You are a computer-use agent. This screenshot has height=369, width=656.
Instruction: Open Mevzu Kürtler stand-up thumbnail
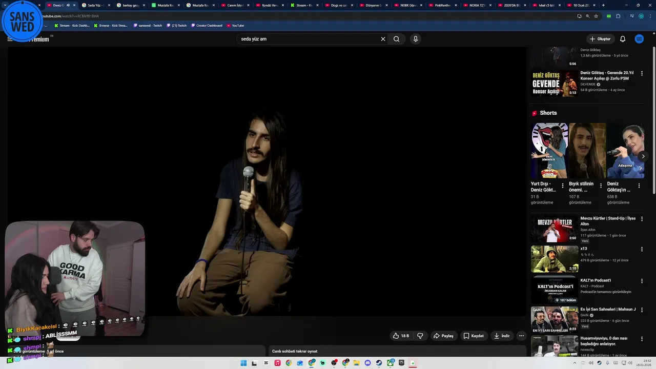click(x=554, y=229)
